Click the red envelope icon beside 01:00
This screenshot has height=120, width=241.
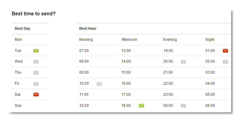coord(225,51)
